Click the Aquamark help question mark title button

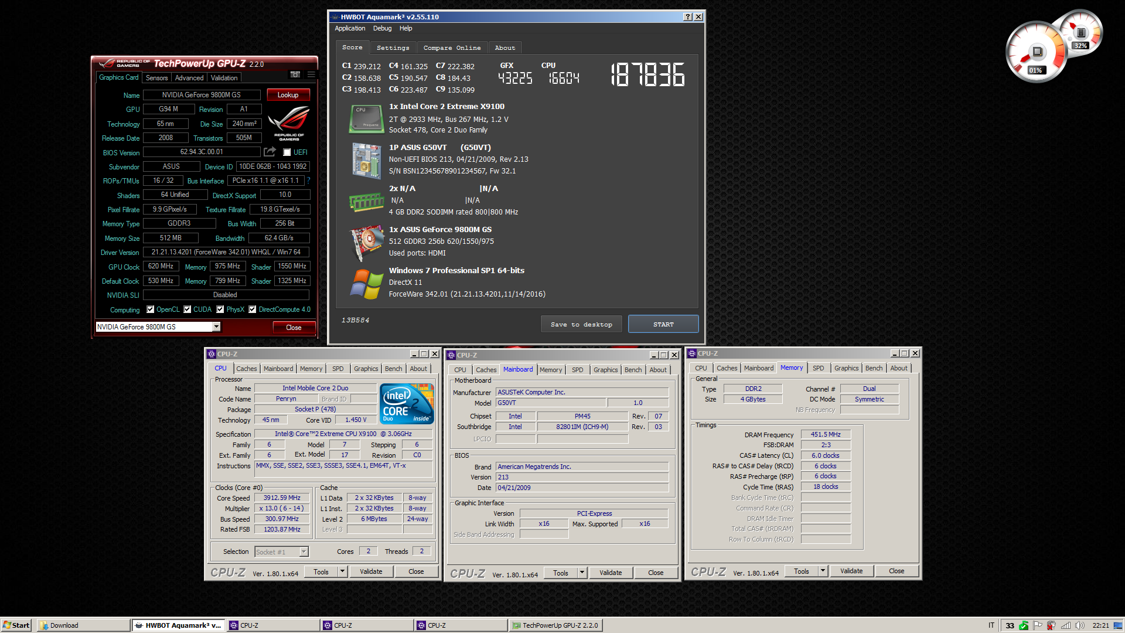(688, 17)
